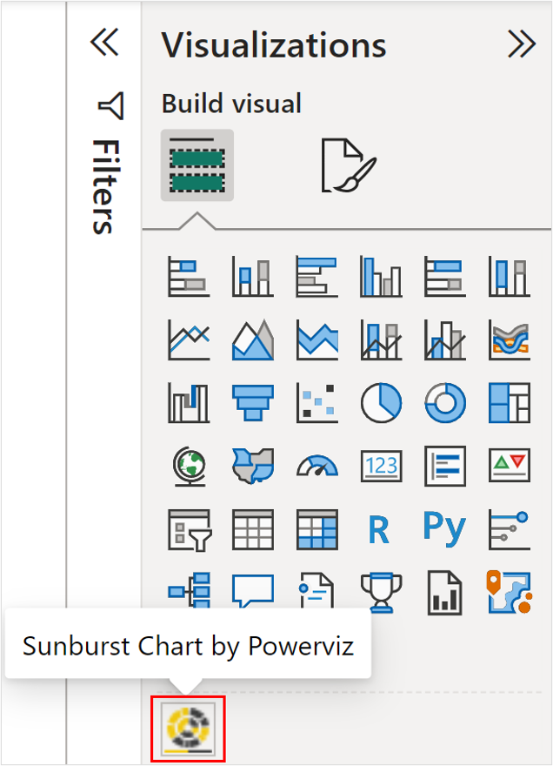553x766 pixels.
Task: Add the Python visual
Action: click(444, 528)
